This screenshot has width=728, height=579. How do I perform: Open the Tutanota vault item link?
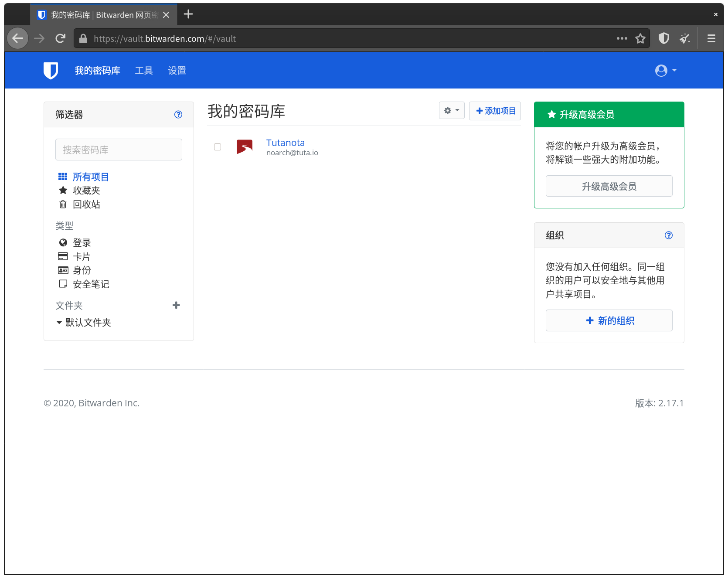click(285, 143)
